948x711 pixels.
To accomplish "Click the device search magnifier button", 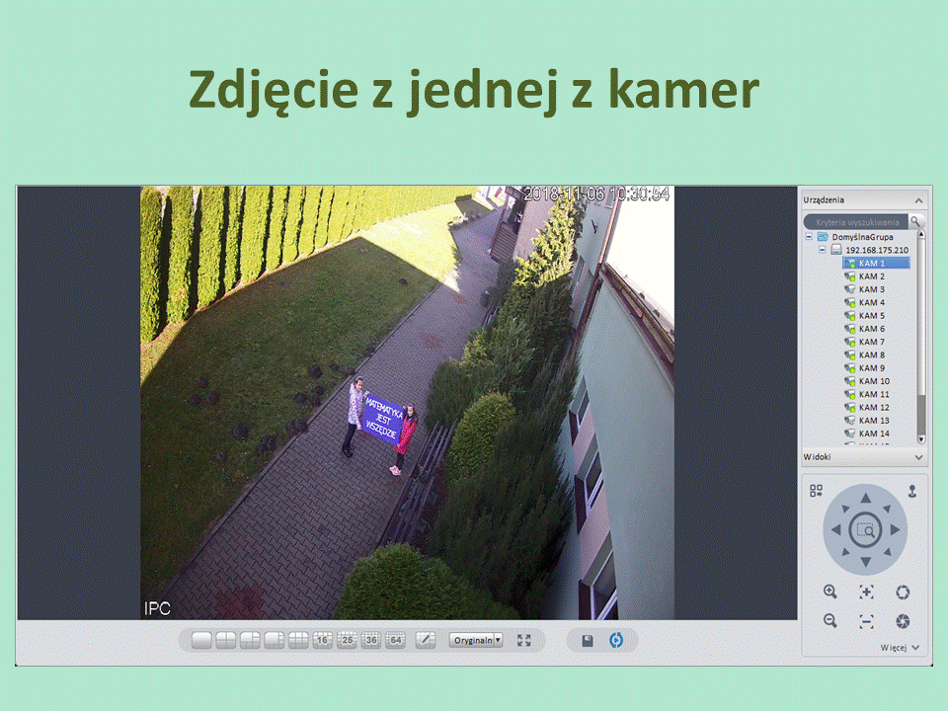I will point(915,222).
